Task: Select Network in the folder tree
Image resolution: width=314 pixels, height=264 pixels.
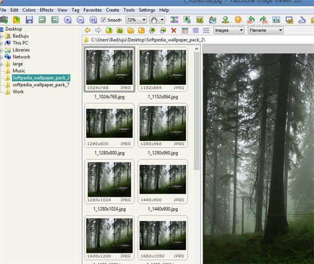Action: 21,57
